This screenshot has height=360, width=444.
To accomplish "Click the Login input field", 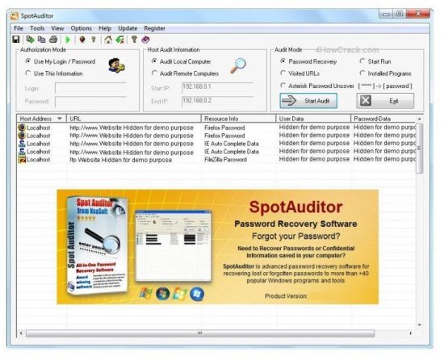I will (x=90, y=88).
